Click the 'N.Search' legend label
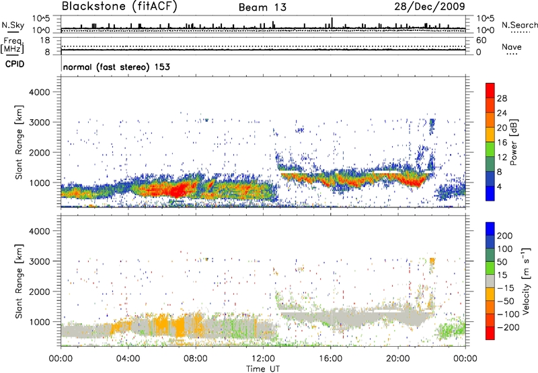 click(x=519, y=25)
